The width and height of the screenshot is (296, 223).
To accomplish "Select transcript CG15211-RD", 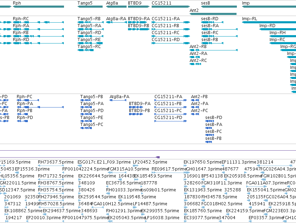I will tap(171, 43).
